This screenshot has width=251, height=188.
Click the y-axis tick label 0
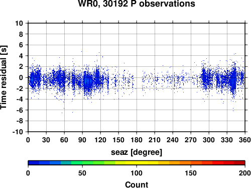(x=21, y=77)
